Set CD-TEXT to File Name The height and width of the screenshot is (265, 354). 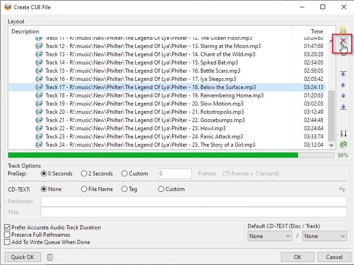[97, 189]
